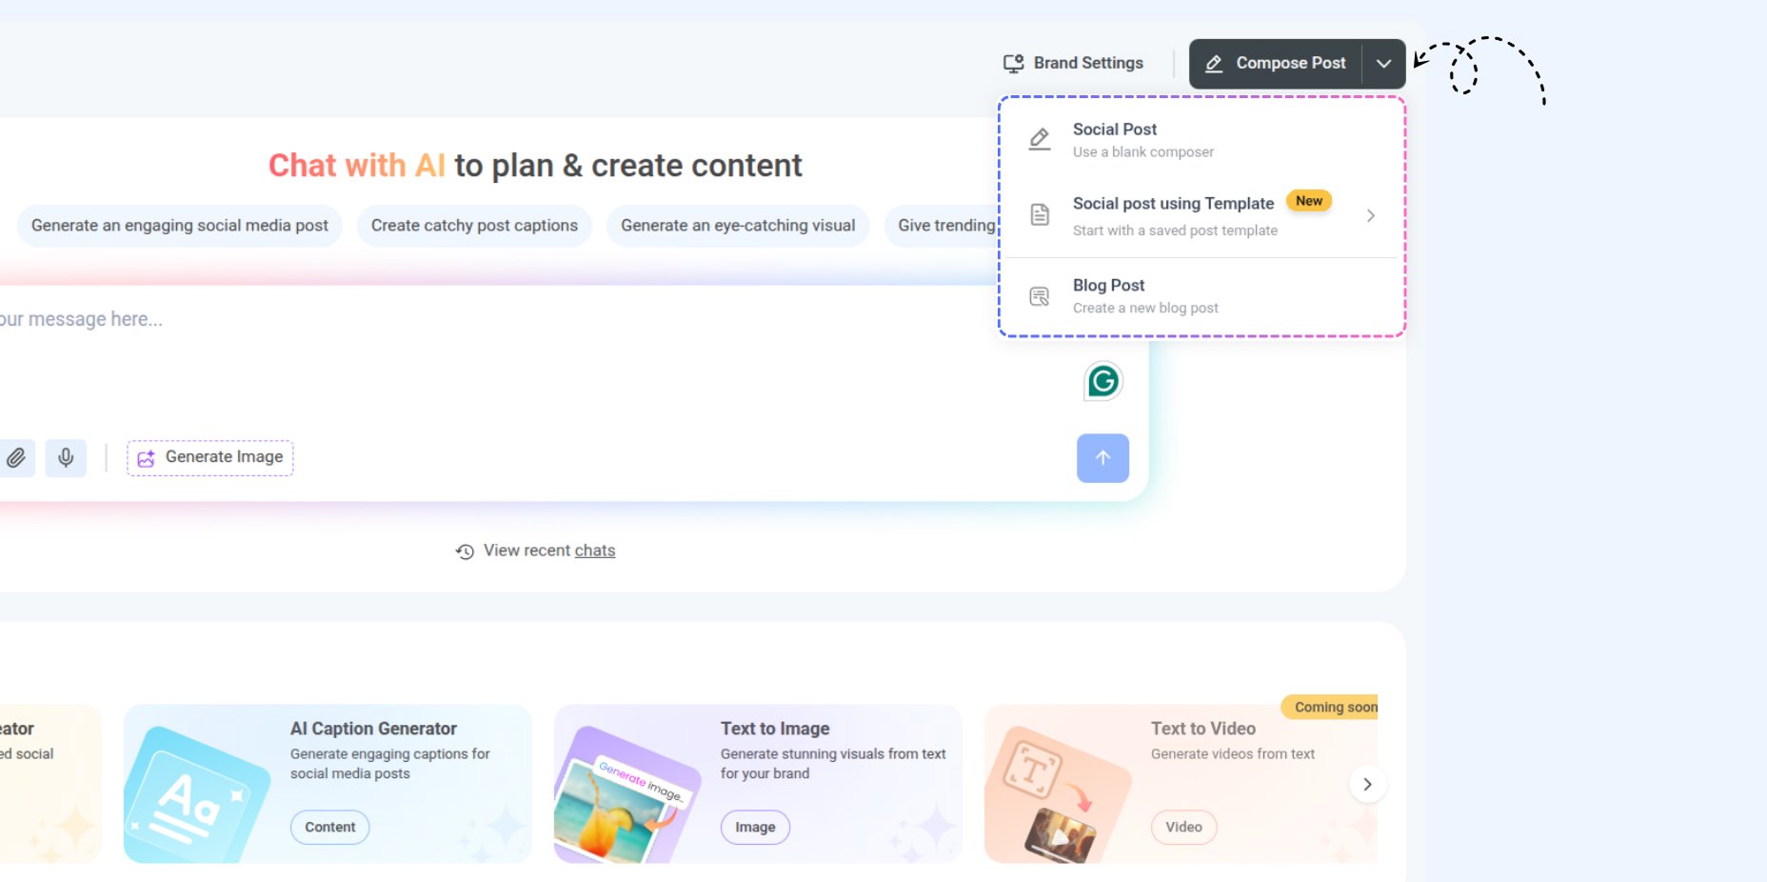Click the Grammarly icon in the chat box
Viewport: 1767px width, 882px height.
click(1102, 380)
